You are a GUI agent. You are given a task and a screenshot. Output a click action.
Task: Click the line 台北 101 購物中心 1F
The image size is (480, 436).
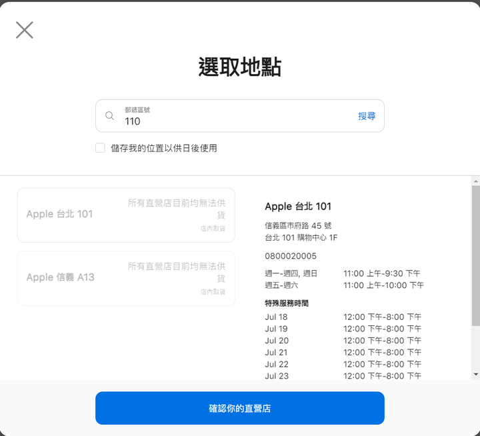(x=301, y=237)
